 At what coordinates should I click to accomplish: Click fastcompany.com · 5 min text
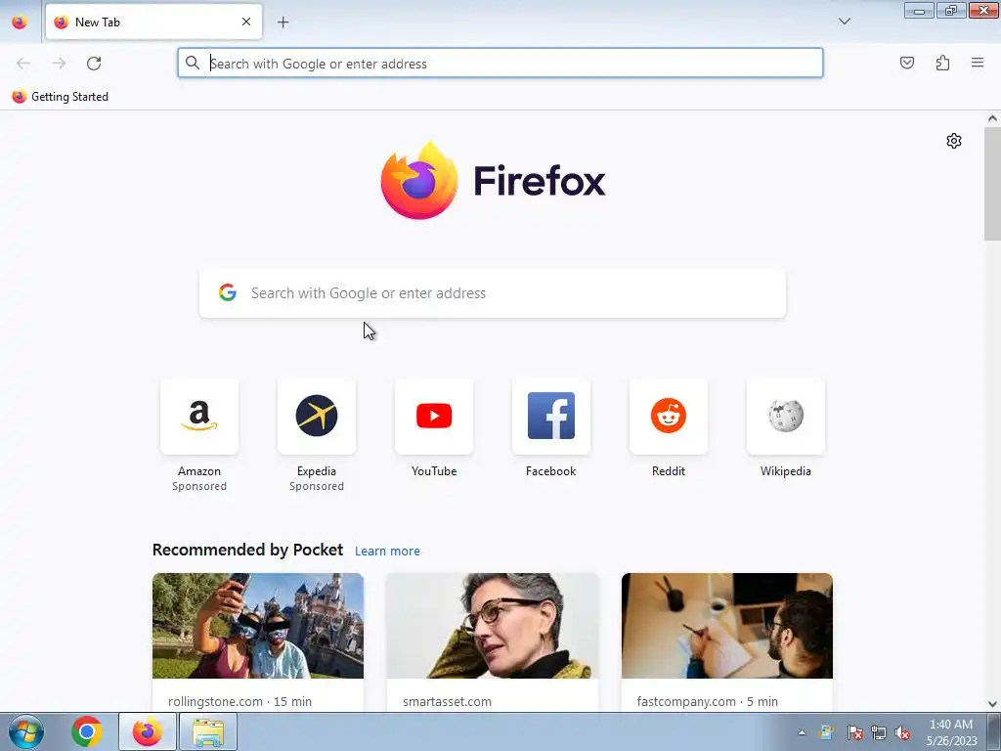click(708, 701)
